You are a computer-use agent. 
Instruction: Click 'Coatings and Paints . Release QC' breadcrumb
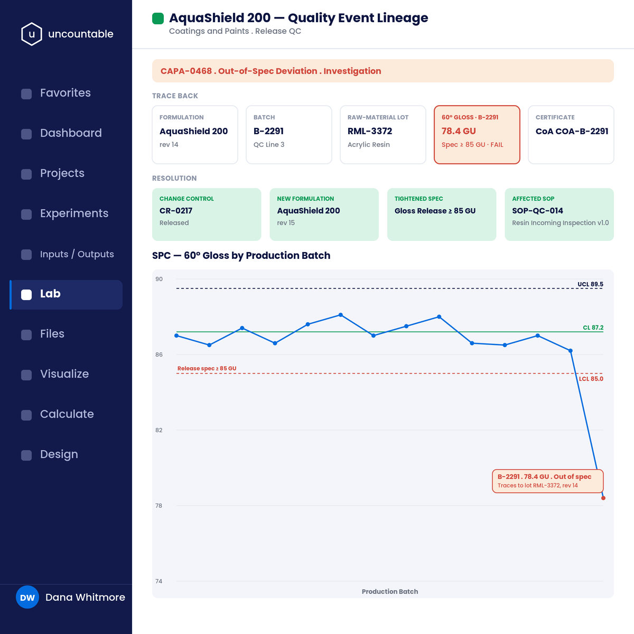tap(235, 31)
